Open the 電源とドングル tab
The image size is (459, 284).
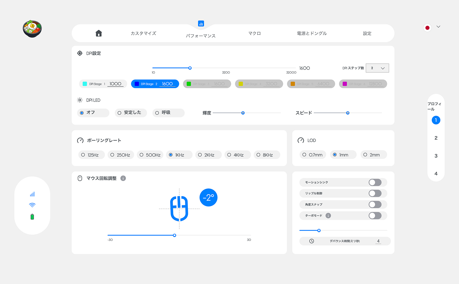312,33
